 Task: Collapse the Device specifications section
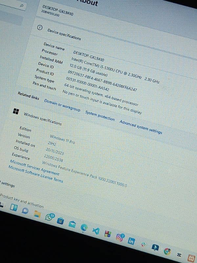point(64,34)
